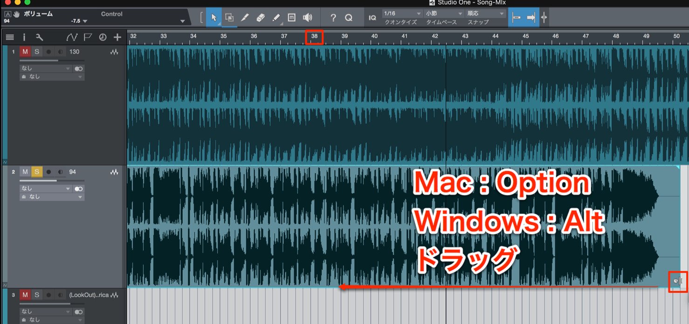Image resolution: width=689 pixels, height=324 pixels.
Task: Click bar 38 on timeline ruler
Action: [x=314, y=36]
